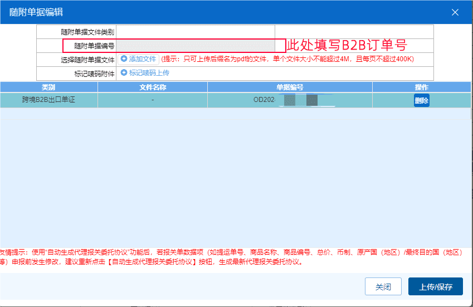Click the red pdf upload hint text
The width and height of the screenshot is (473, 307).
point(287,59)
